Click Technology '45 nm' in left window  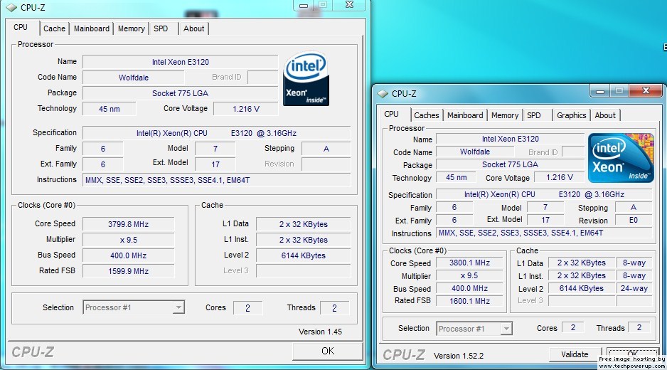tap(110, 109)
